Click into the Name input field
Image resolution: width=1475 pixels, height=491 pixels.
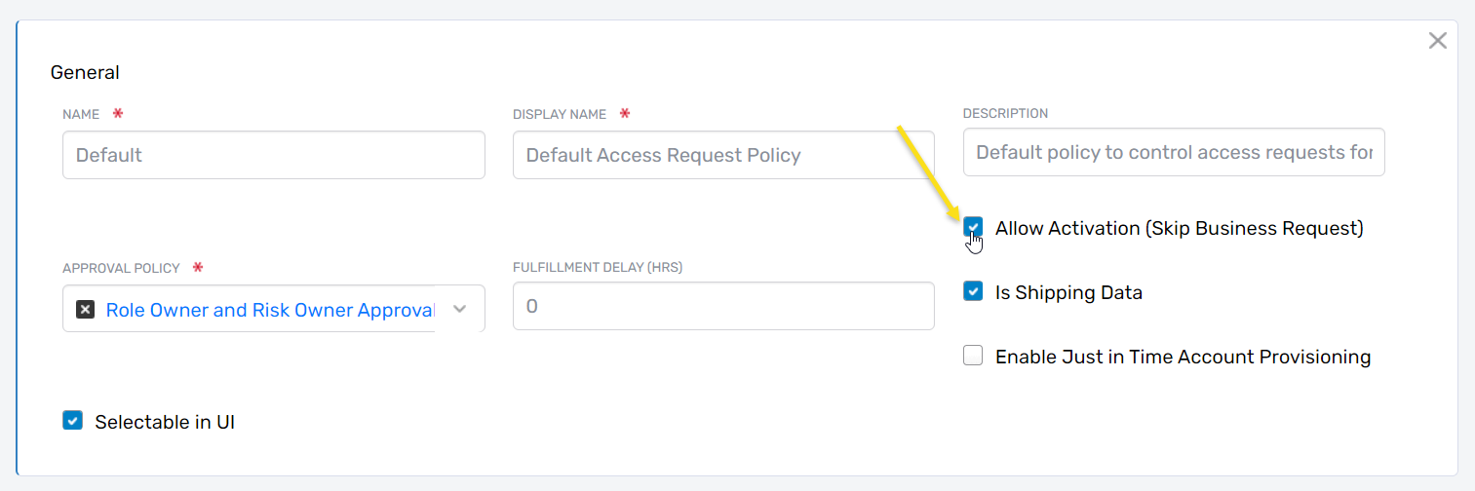click(x=273, y=155)
